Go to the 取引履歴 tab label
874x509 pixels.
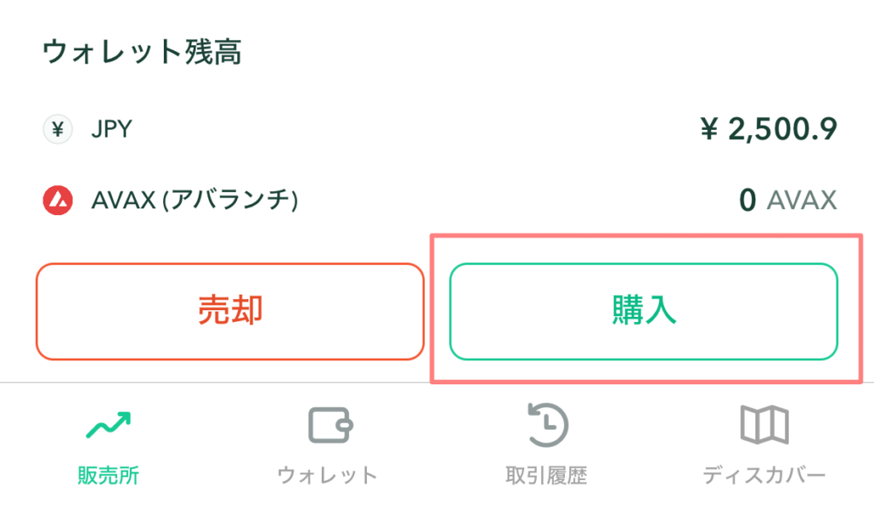pyautogui.click(x=546, y=475)
